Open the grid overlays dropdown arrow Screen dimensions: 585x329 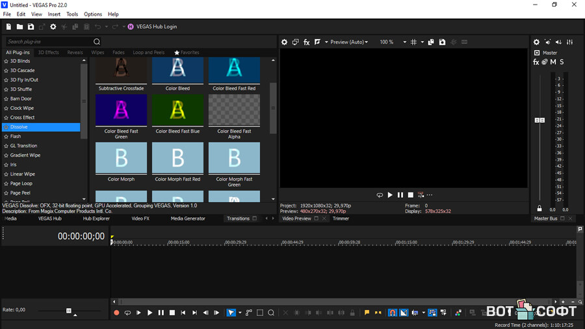(422, 42)
